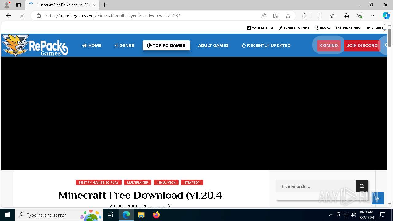Launch Firefox from taskbar
The height and width of the screenshot is (221, 393).
[x=156, y=215]
